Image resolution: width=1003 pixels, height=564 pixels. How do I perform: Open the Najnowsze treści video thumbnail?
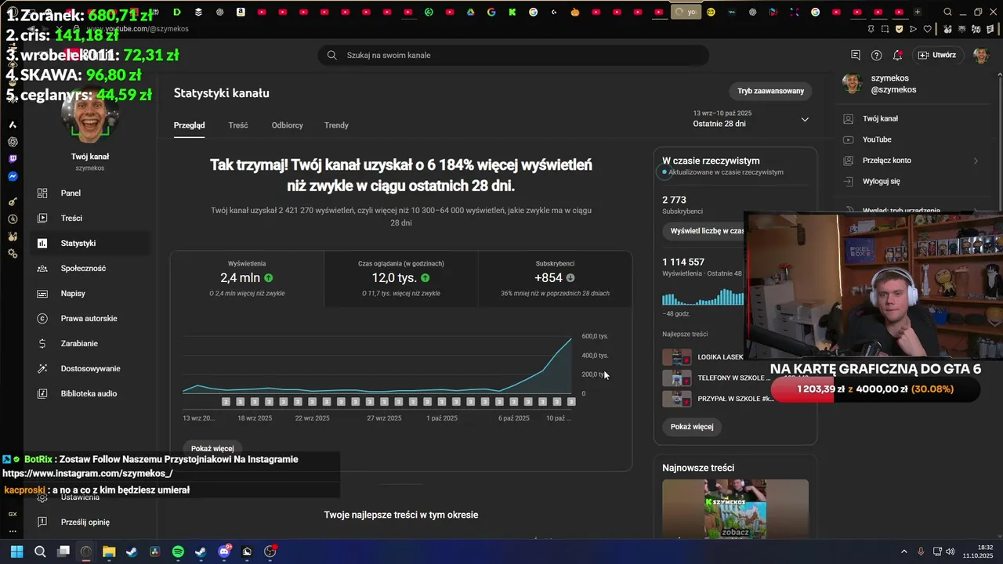[x=735, y=509]
